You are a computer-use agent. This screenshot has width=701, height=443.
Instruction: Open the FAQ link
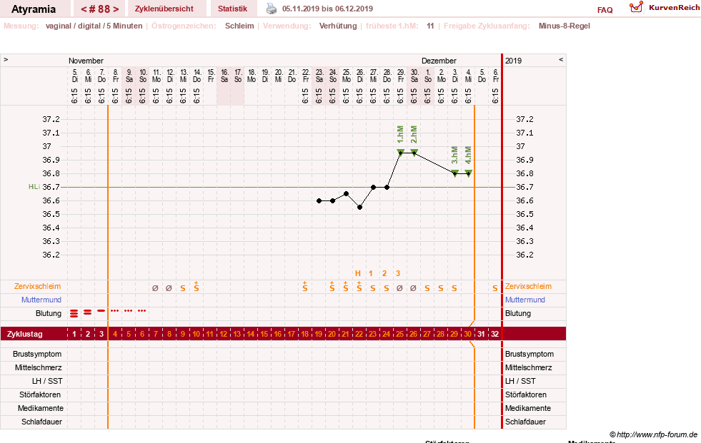tap(605, 10)
